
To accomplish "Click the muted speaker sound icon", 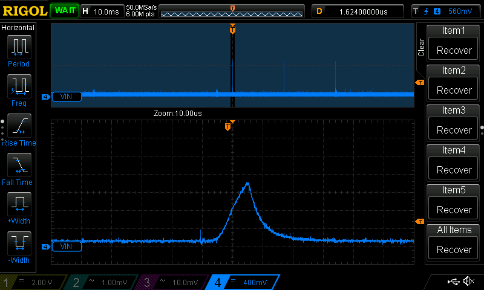I will pyautogui.click(x=469, y=281).
